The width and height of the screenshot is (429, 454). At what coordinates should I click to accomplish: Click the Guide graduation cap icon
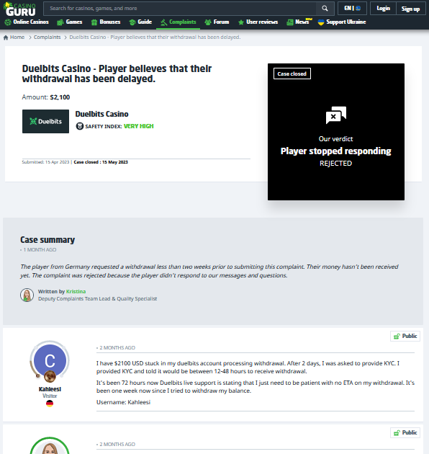(132, 22)
